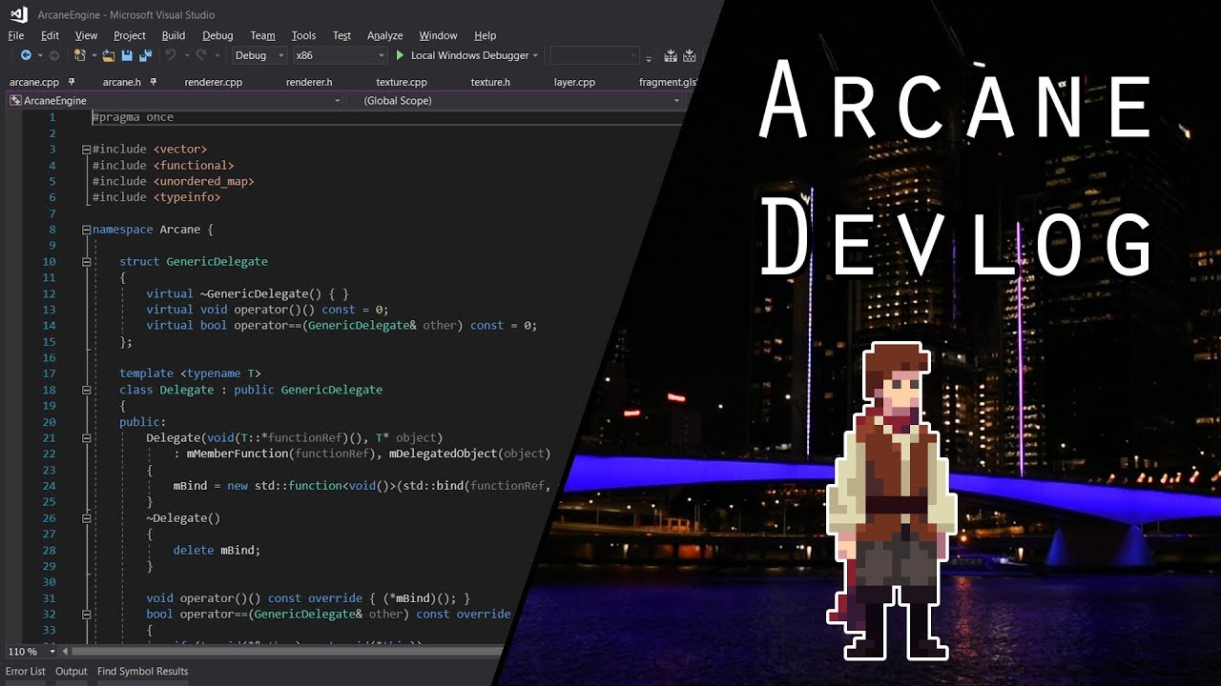Screen dimensions: 1221x686
Task: Click the Save All icon
Action: pos(145,55)
